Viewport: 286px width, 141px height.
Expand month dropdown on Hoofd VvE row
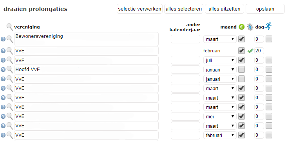pos(220,70)
